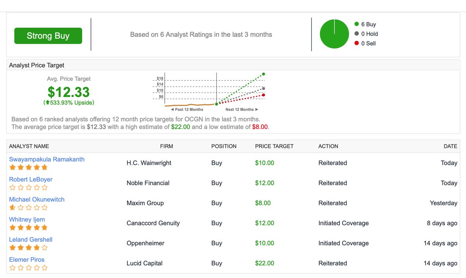Click the $8.00 price target for Maxim Group
This screenshot has width=466, height=278.
click(x=263, y=203)
